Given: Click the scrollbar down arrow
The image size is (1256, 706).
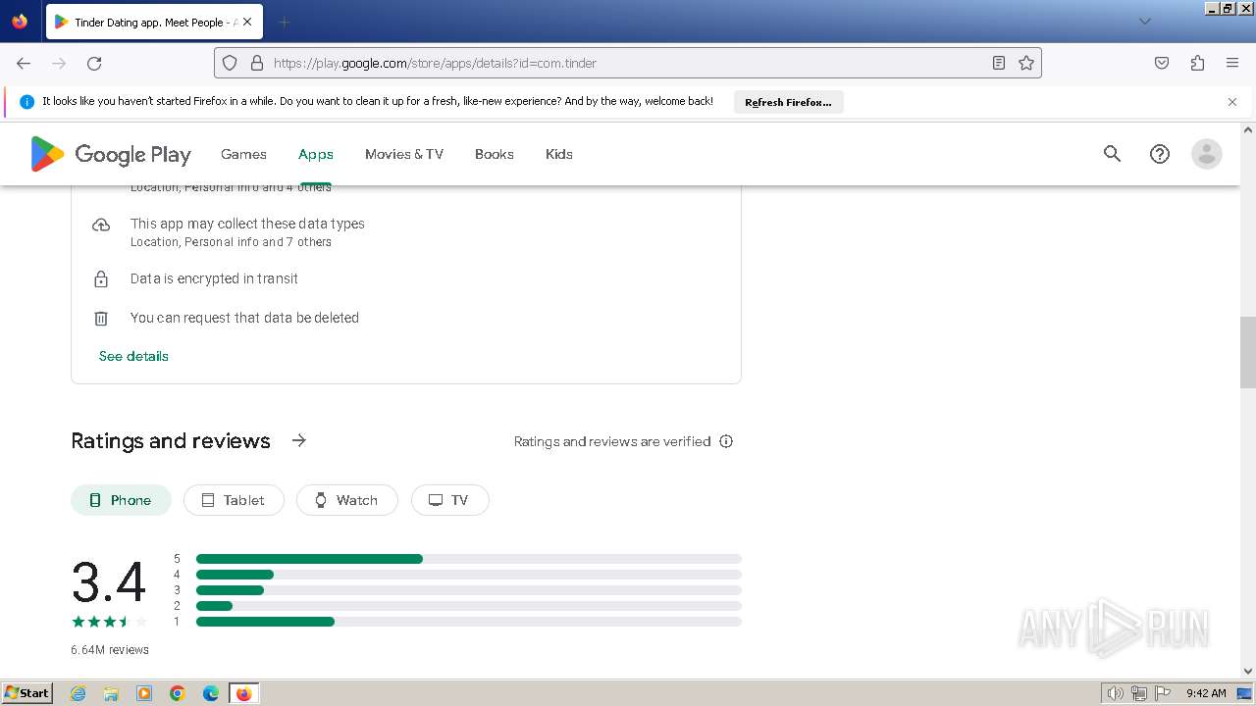Looking at the screenshot, I should [1248, 671].
